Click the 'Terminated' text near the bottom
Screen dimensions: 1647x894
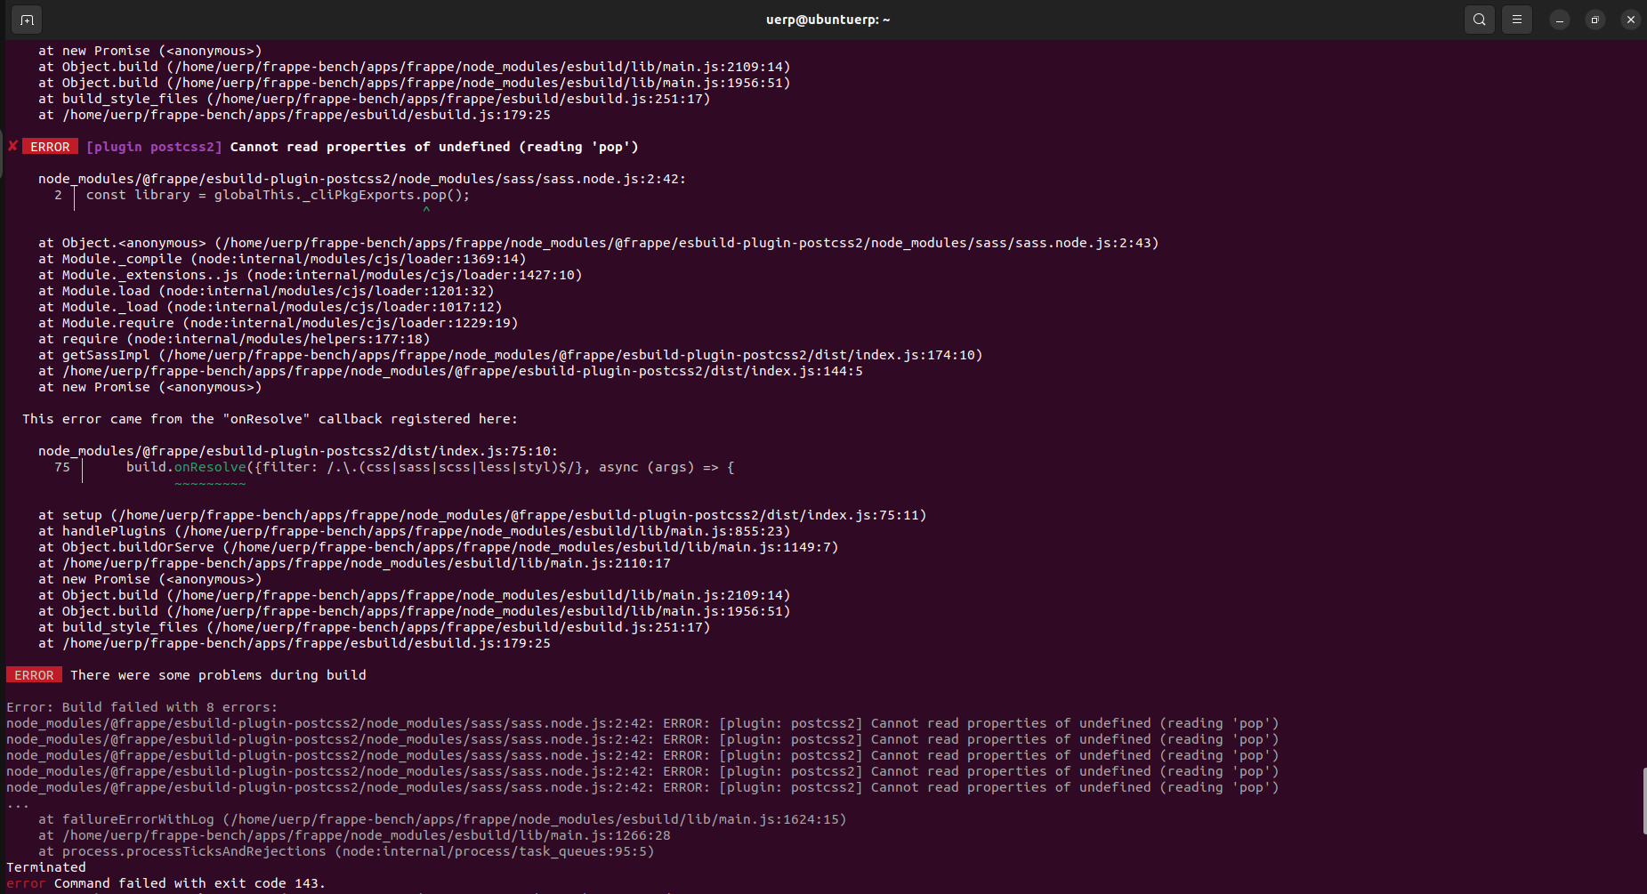(44, 867)
